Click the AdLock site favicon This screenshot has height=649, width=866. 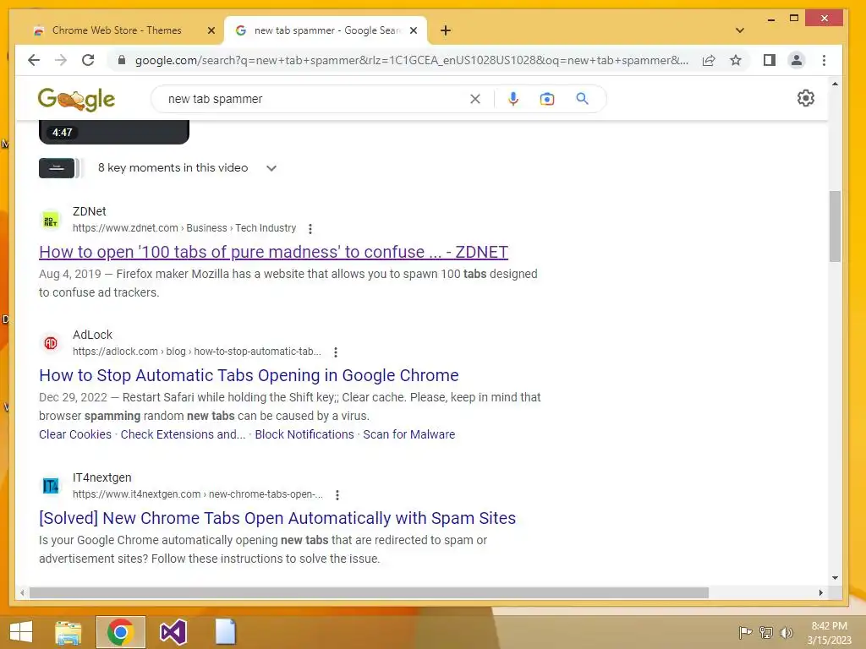point(50,343)
